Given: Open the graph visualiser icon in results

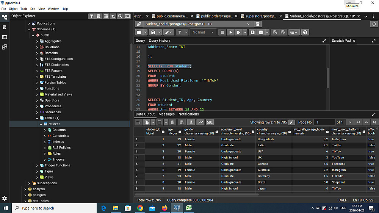Looking at the screenshot, I should [200, 122].
